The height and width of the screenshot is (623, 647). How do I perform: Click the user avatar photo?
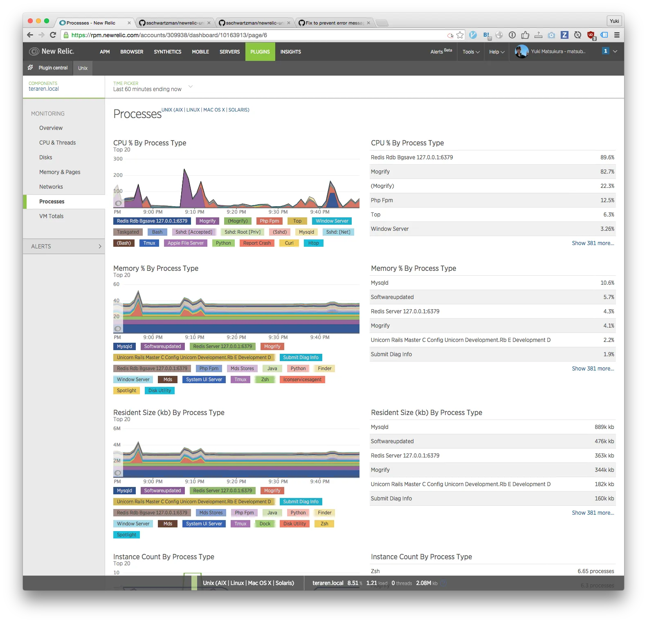(521, 51)
